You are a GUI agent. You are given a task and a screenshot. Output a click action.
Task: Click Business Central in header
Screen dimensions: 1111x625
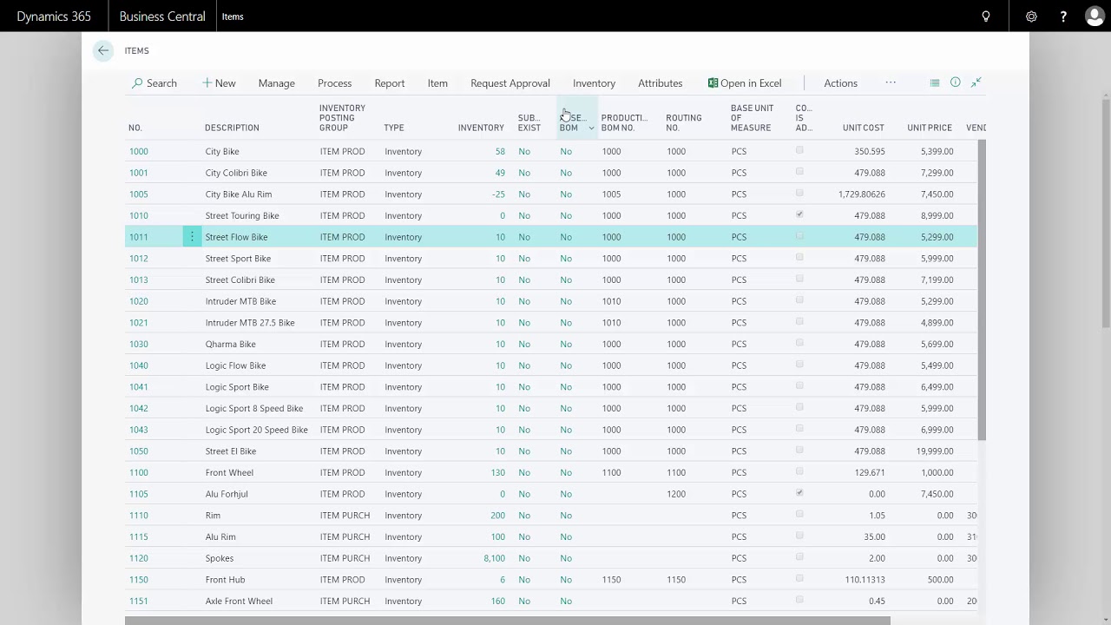click(x=162, y=16)
